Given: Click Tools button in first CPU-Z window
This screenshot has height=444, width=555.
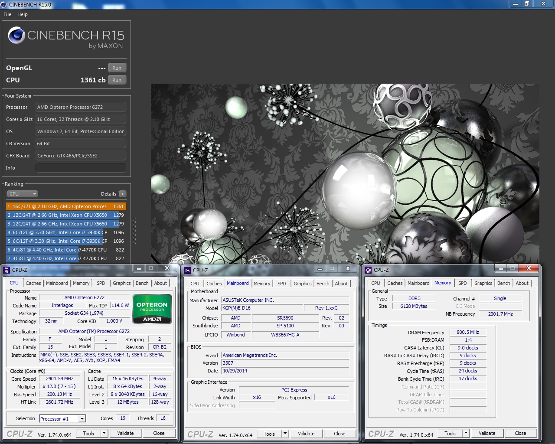Looking at the screenshot, I should pyautogui.click(x=88, y=433).
